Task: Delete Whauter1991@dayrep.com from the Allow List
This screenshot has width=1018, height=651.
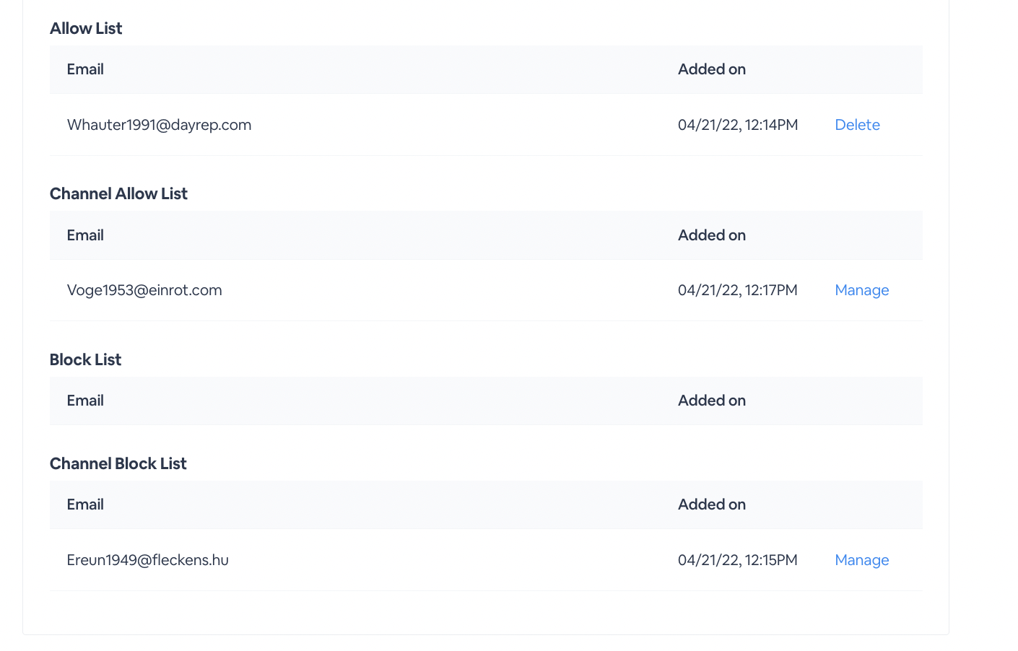Action: 857,125
